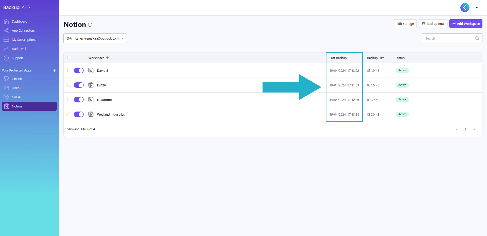The height and width of the screenshot is (236, 487).
Task: Click the Nostromo workspace name
Action: click(x=104, y=100)
